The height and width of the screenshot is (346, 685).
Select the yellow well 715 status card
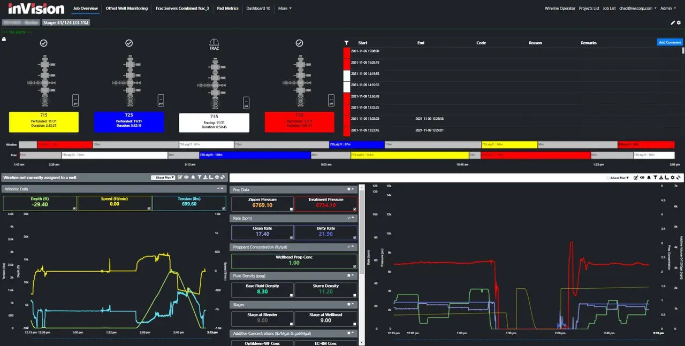[43, 122]
